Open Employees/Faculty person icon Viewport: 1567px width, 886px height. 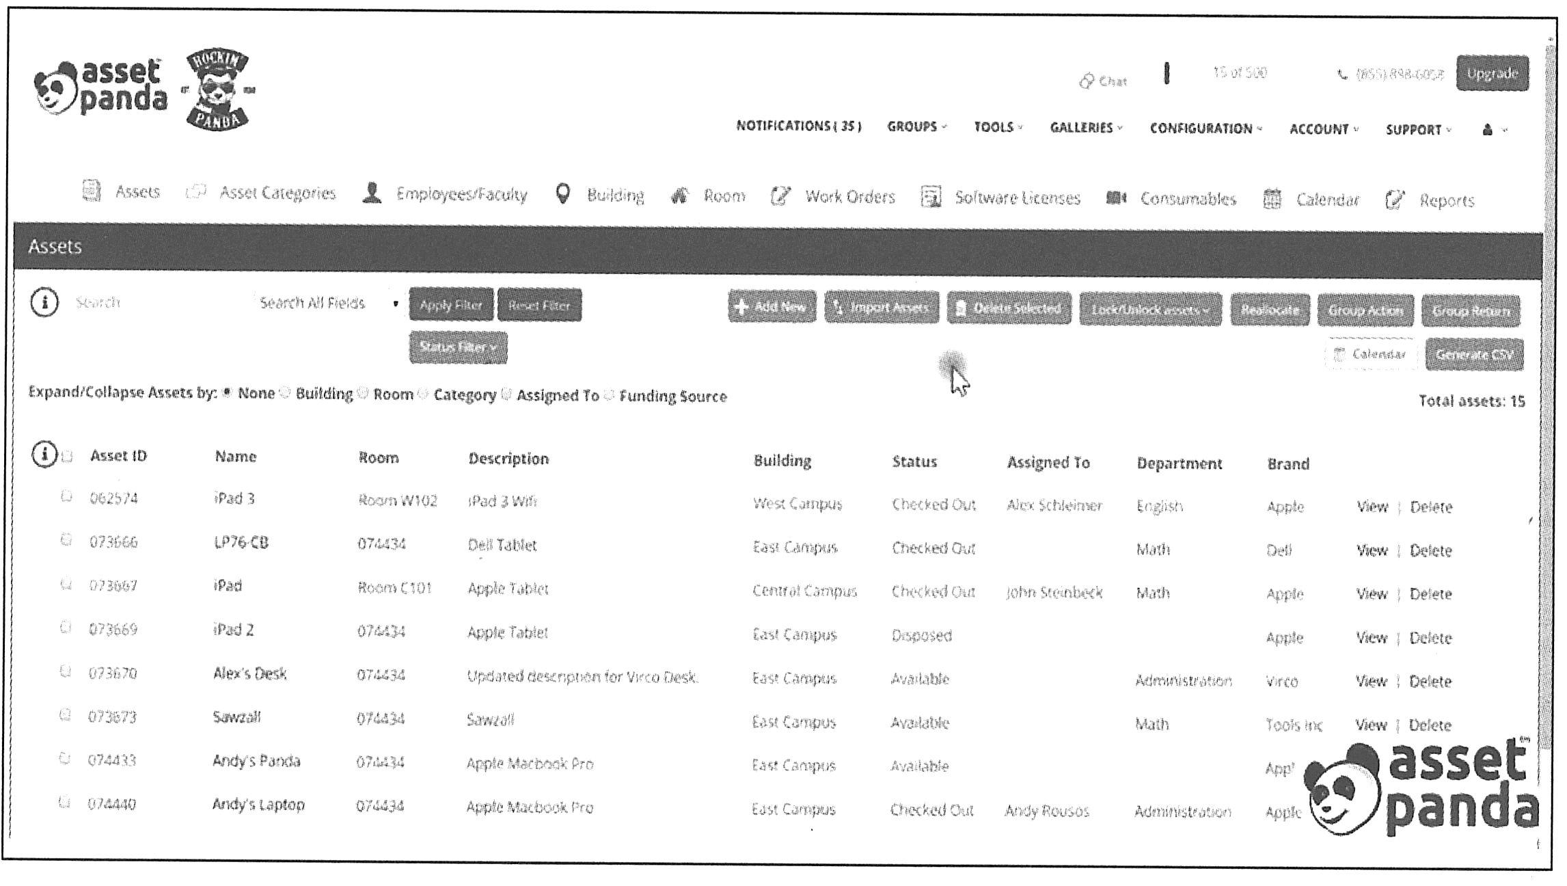pyautogui.click(x=372, y=193)
